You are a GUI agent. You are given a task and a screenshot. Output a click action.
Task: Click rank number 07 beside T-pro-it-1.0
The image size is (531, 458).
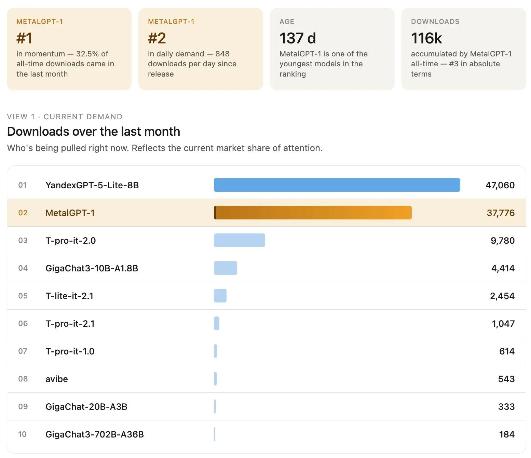pos(23,351)
